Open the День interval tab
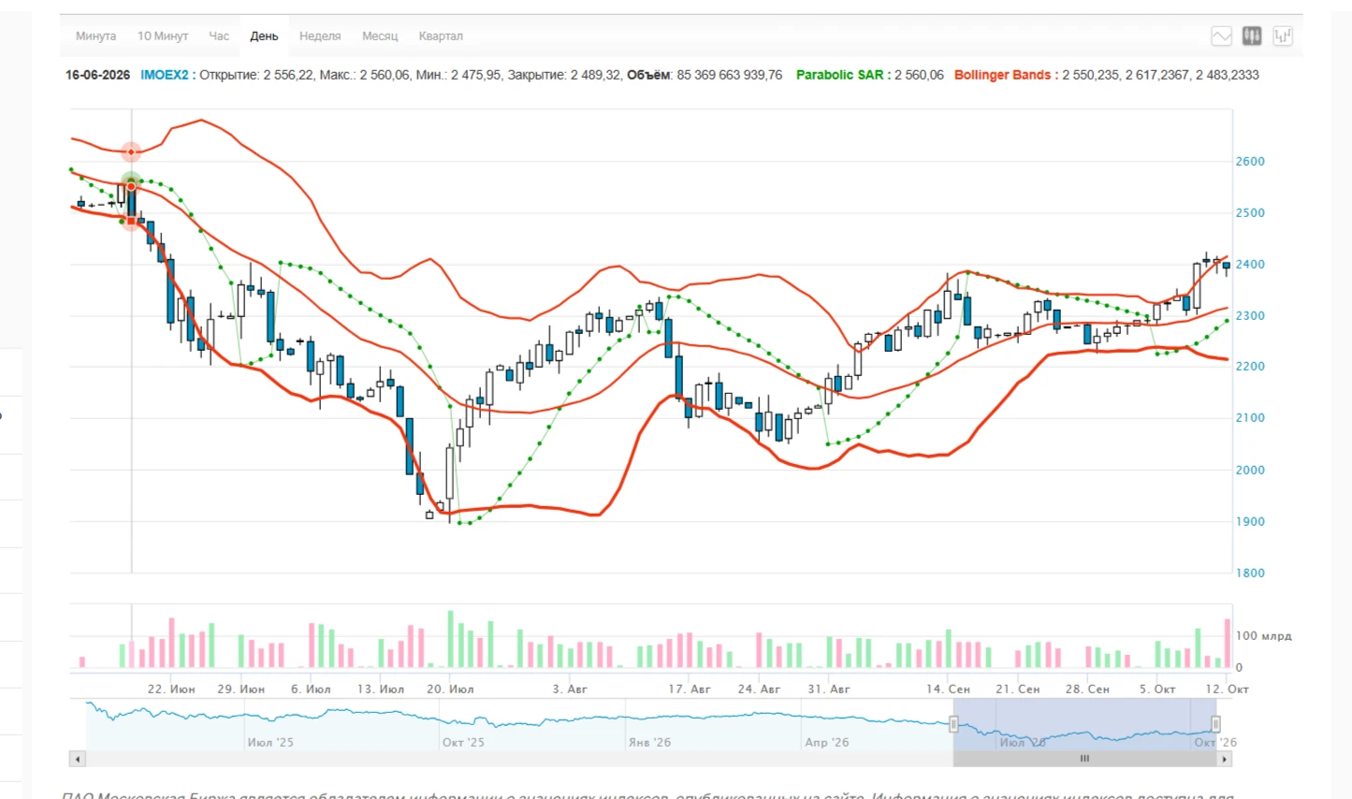The width and height of the screenshot is (1352, 799). (x=264, y=36)
